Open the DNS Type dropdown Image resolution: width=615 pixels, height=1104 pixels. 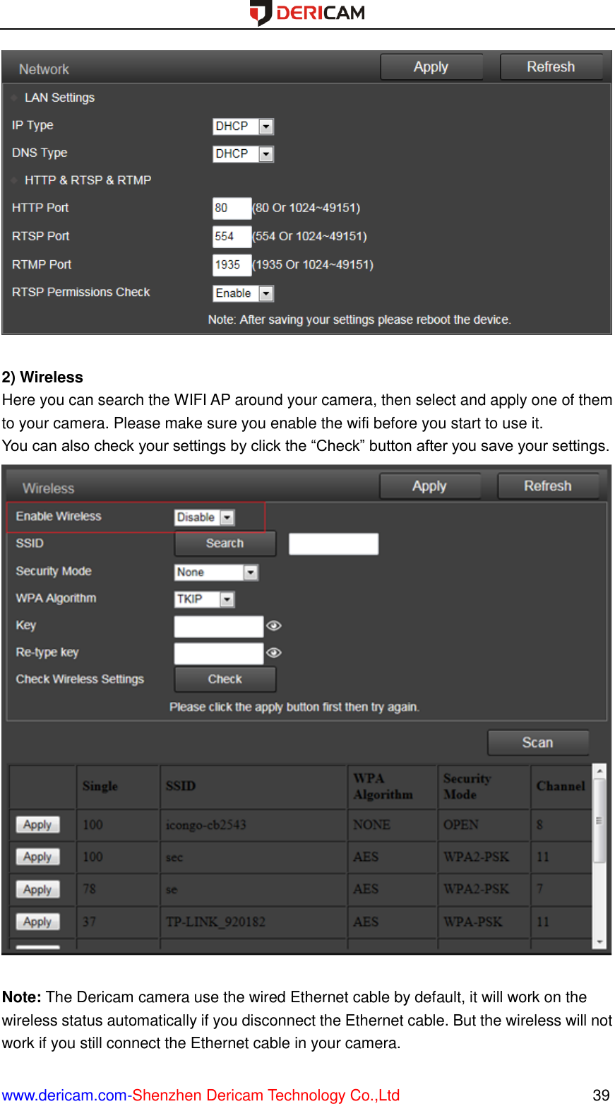click(243, 154)
